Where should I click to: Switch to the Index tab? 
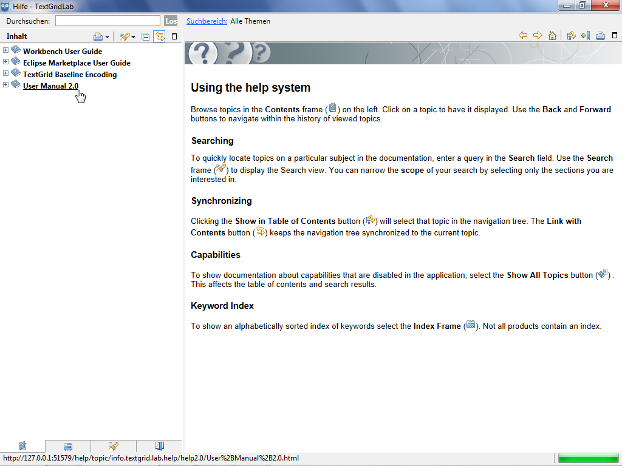pyautogui.click(x=68, y=447)
